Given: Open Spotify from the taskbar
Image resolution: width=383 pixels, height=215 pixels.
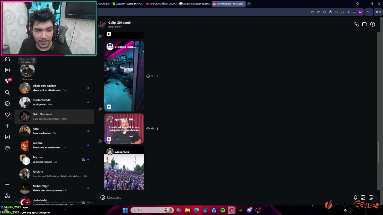Looking at the screenshot, I should coord(223,210).
